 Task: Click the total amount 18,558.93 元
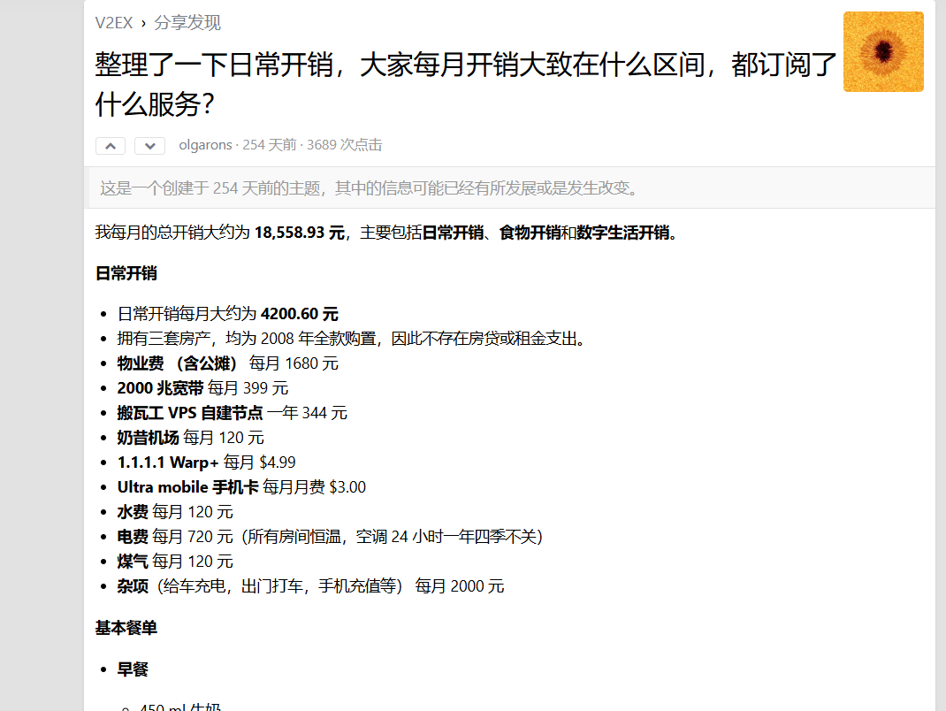pyautogui.click(x=299, y=233)
